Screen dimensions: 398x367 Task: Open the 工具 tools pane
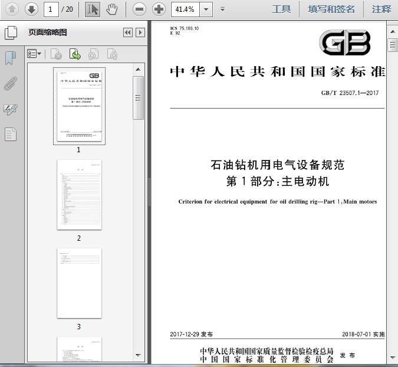point(281,9)
